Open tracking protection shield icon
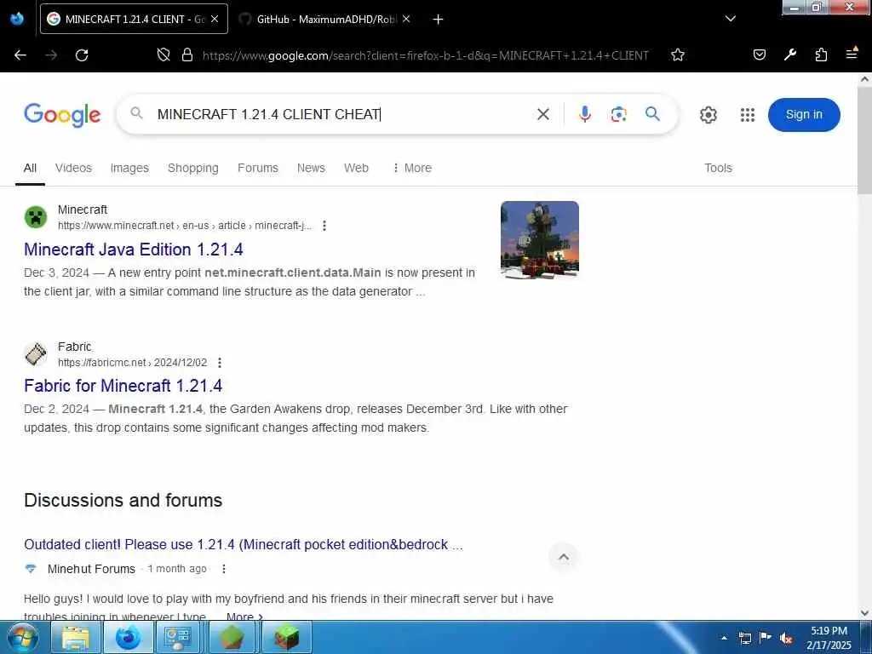Viewport: 872px width, 654px height. click(163, 55)
